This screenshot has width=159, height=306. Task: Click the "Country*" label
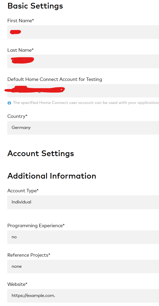tap(17, 116)
